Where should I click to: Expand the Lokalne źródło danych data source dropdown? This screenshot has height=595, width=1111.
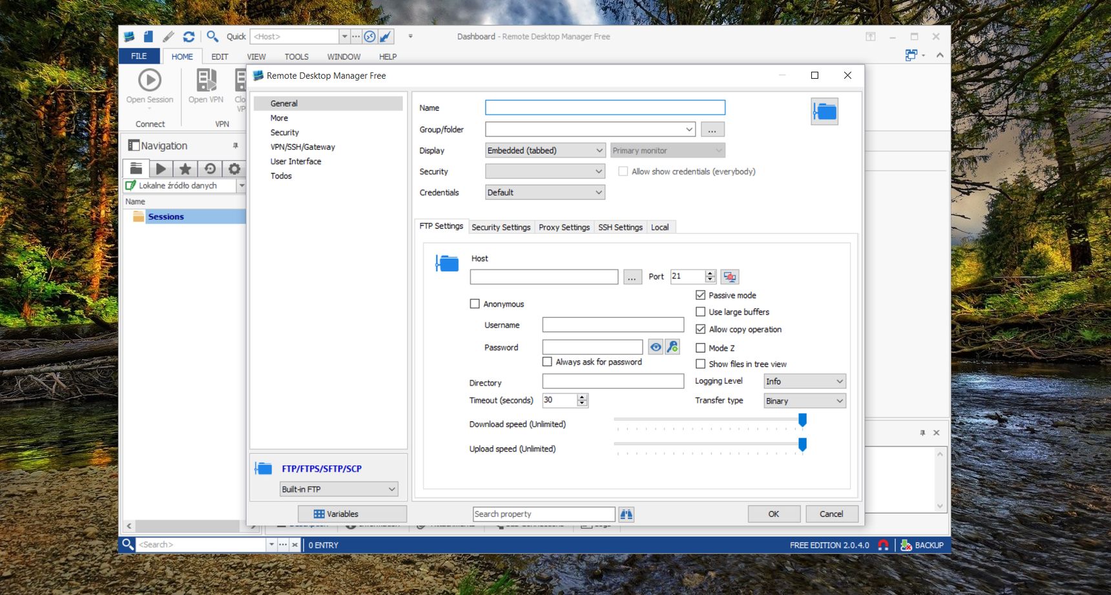coord(242,185)
